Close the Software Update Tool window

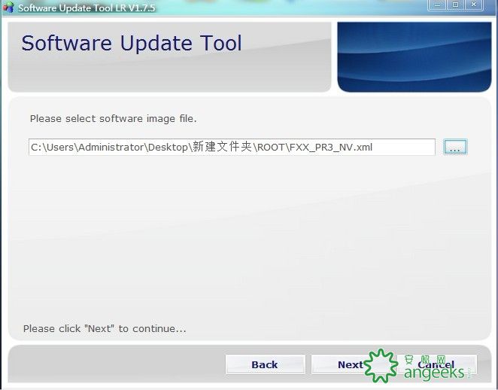coord(473,5)
